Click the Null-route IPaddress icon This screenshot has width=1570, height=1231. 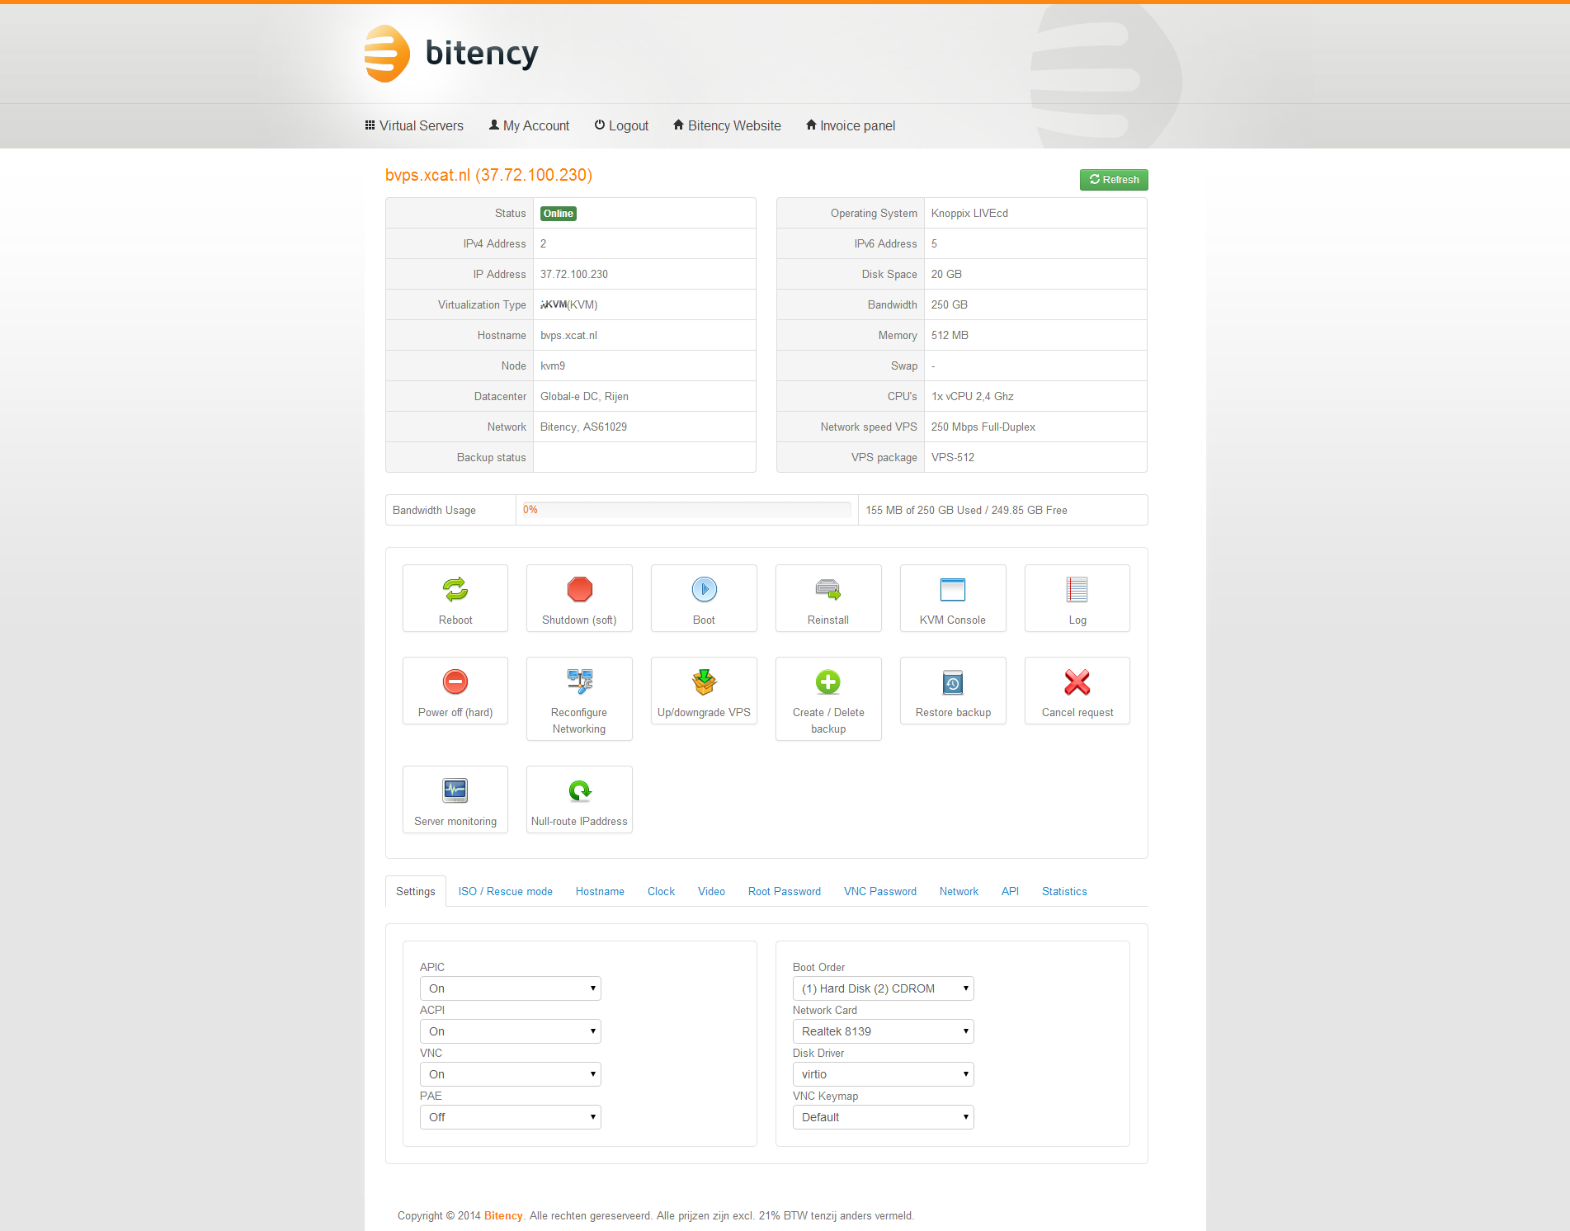click(579, 790)
